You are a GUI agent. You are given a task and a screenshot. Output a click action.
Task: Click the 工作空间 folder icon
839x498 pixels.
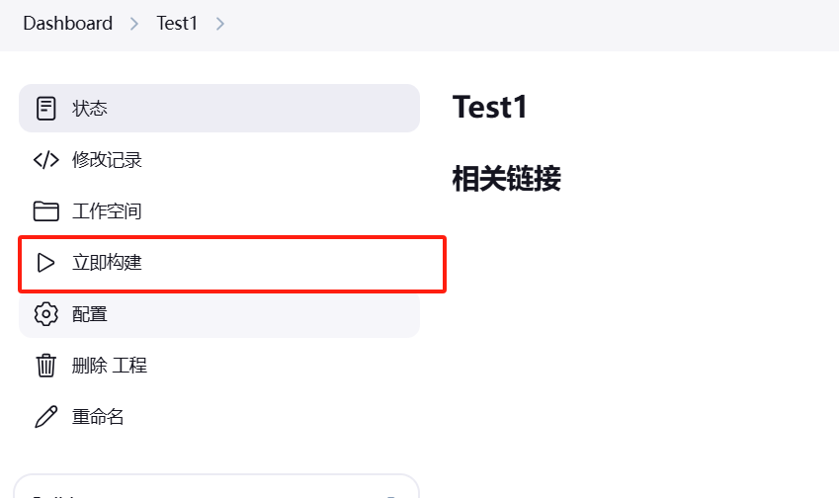[46, 210]
